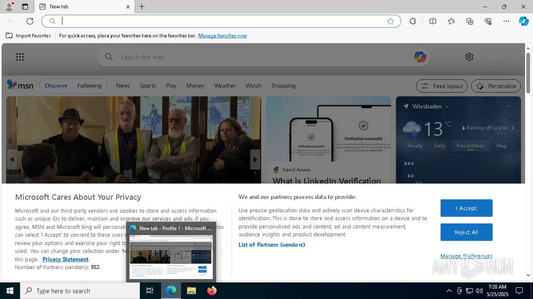533x299 pixels.
Task: Open the Favorites hub icon
Action: 451,21
